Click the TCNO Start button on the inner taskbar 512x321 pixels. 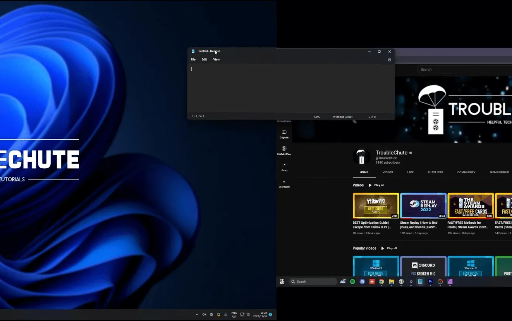pos(282,281)
